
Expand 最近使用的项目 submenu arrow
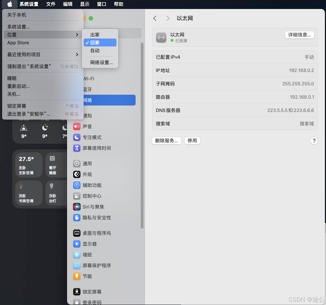(x=77, y=54)
